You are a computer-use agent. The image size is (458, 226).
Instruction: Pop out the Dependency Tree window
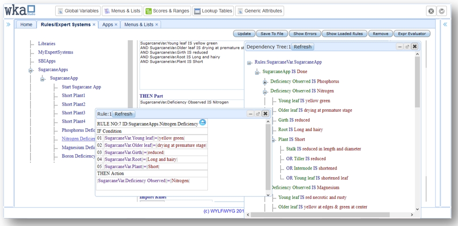(407, 47)
